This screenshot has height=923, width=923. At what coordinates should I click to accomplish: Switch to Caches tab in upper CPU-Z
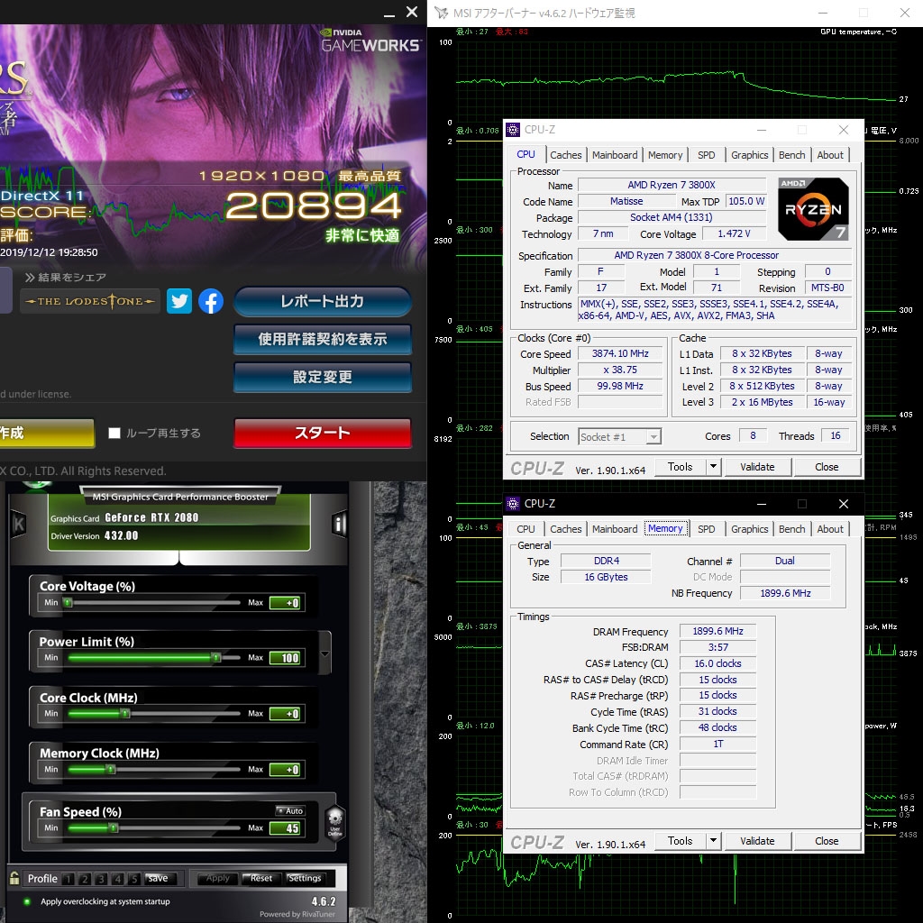tap(566, 155)
